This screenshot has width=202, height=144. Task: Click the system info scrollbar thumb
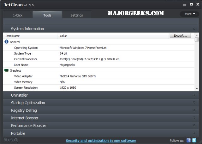[x=197, y=39]
